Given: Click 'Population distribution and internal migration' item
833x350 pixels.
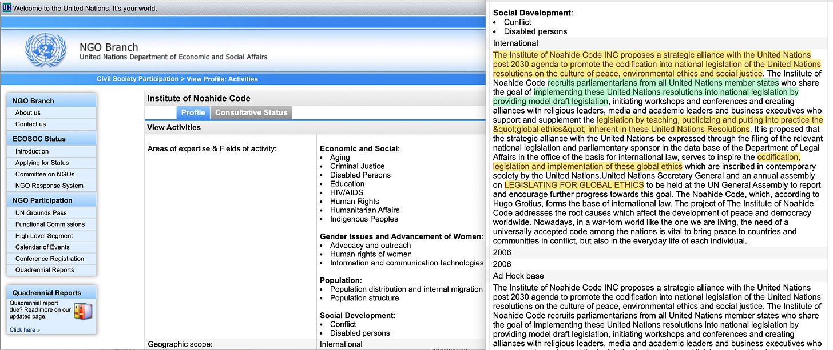Looking at the screenshot, I should point(406,289).
